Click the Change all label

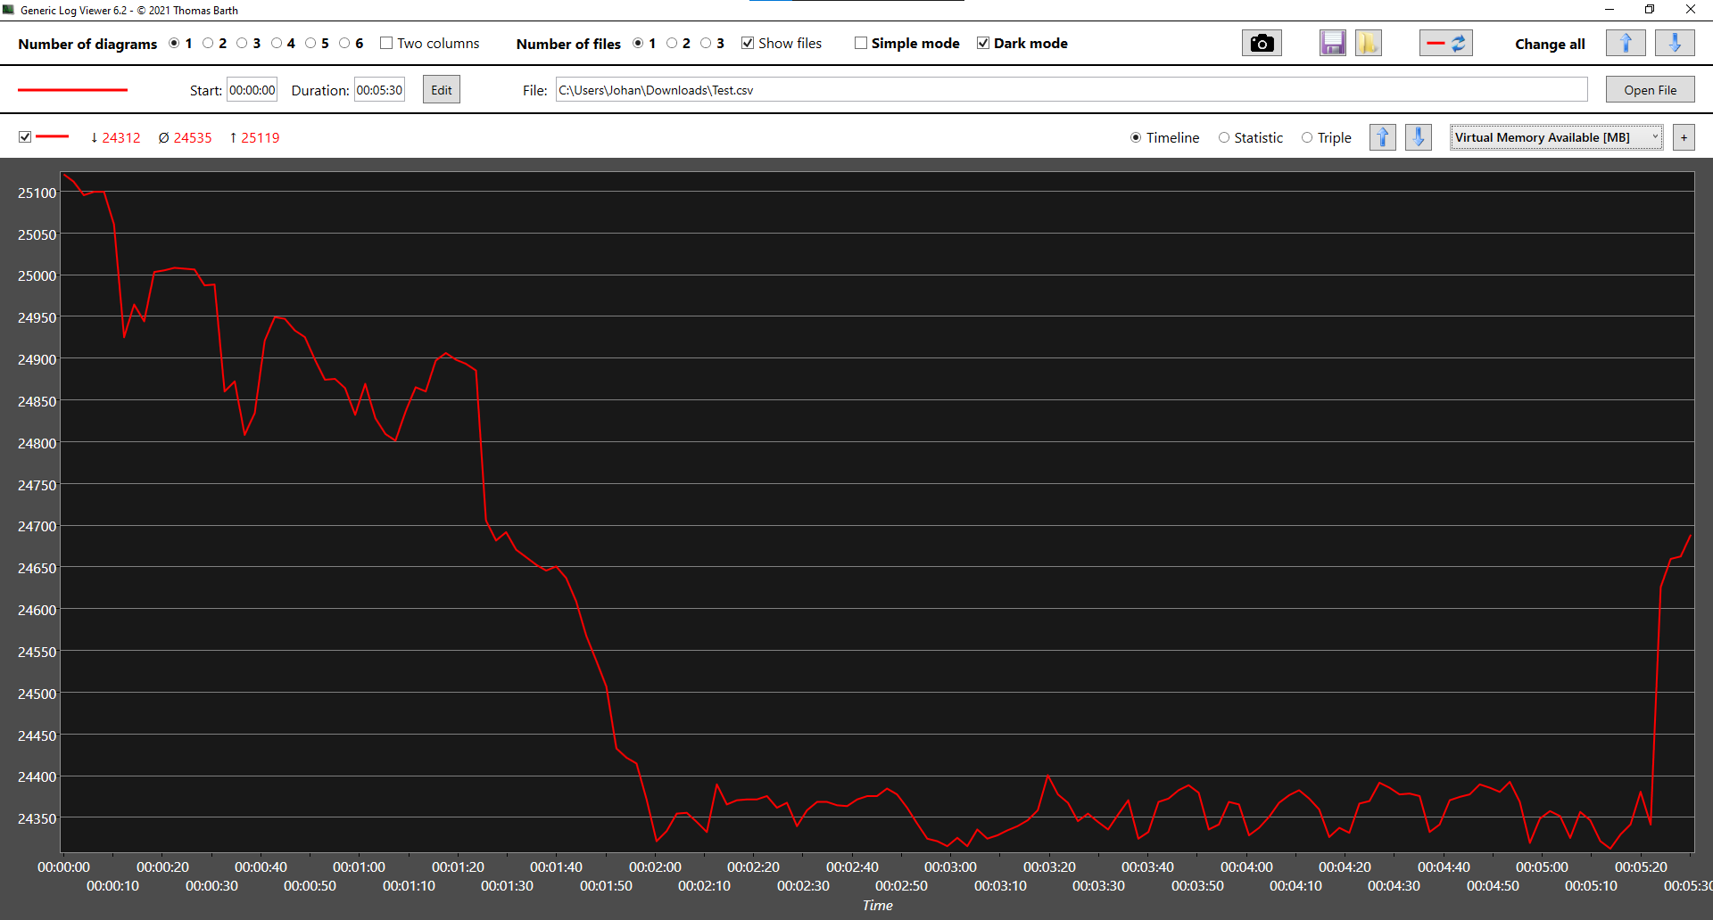coord(1550,44)
